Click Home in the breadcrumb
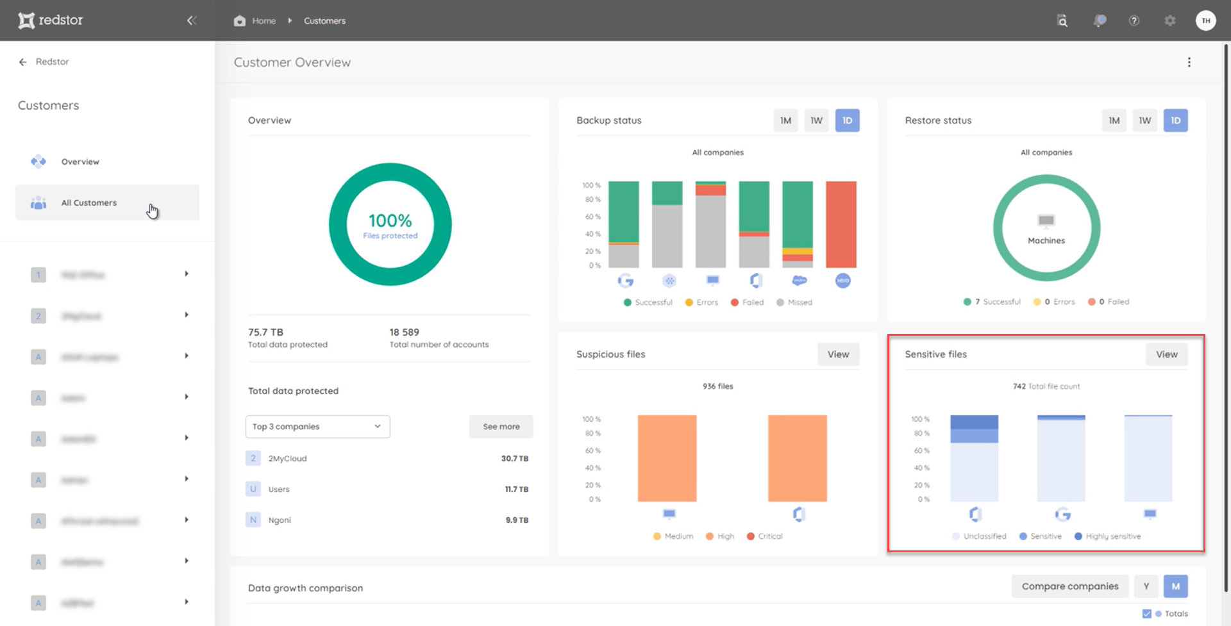 pos(264,21)
